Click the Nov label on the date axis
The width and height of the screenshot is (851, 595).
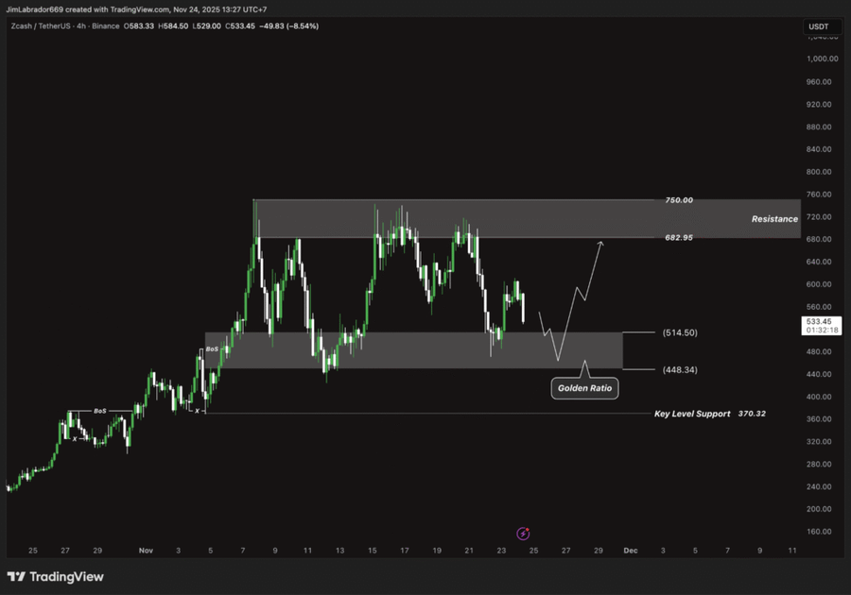tap(145, 550)
